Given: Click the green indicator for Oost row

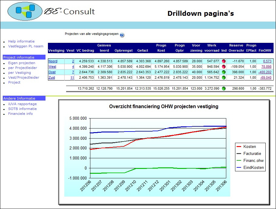Looking at the screenshot, I should tap(224, 72).
